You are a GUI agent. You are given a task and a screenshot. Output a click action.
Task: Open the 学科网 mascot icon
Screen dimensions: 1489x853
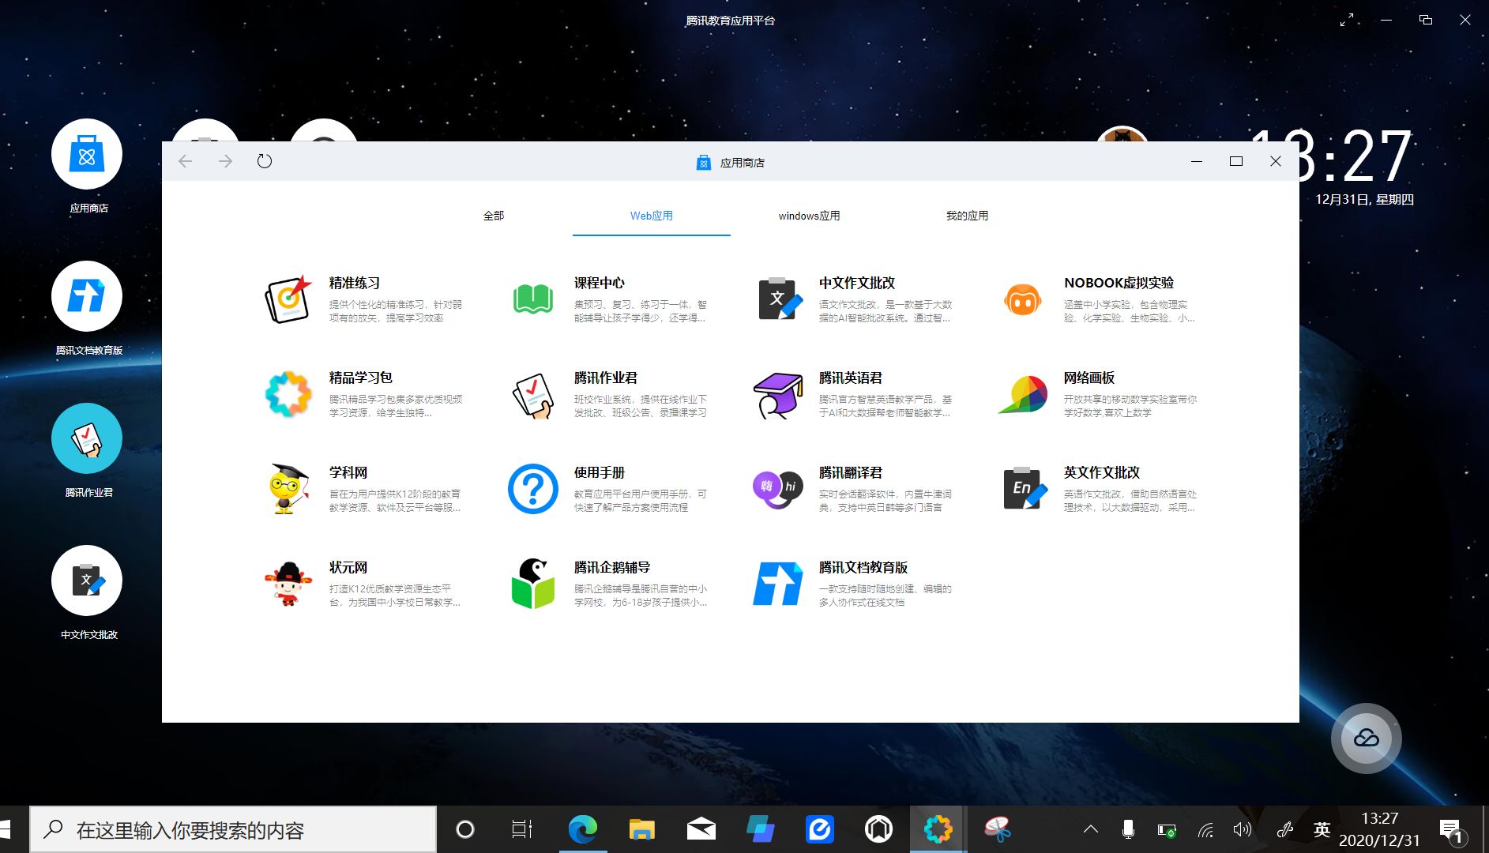[288, 489]
